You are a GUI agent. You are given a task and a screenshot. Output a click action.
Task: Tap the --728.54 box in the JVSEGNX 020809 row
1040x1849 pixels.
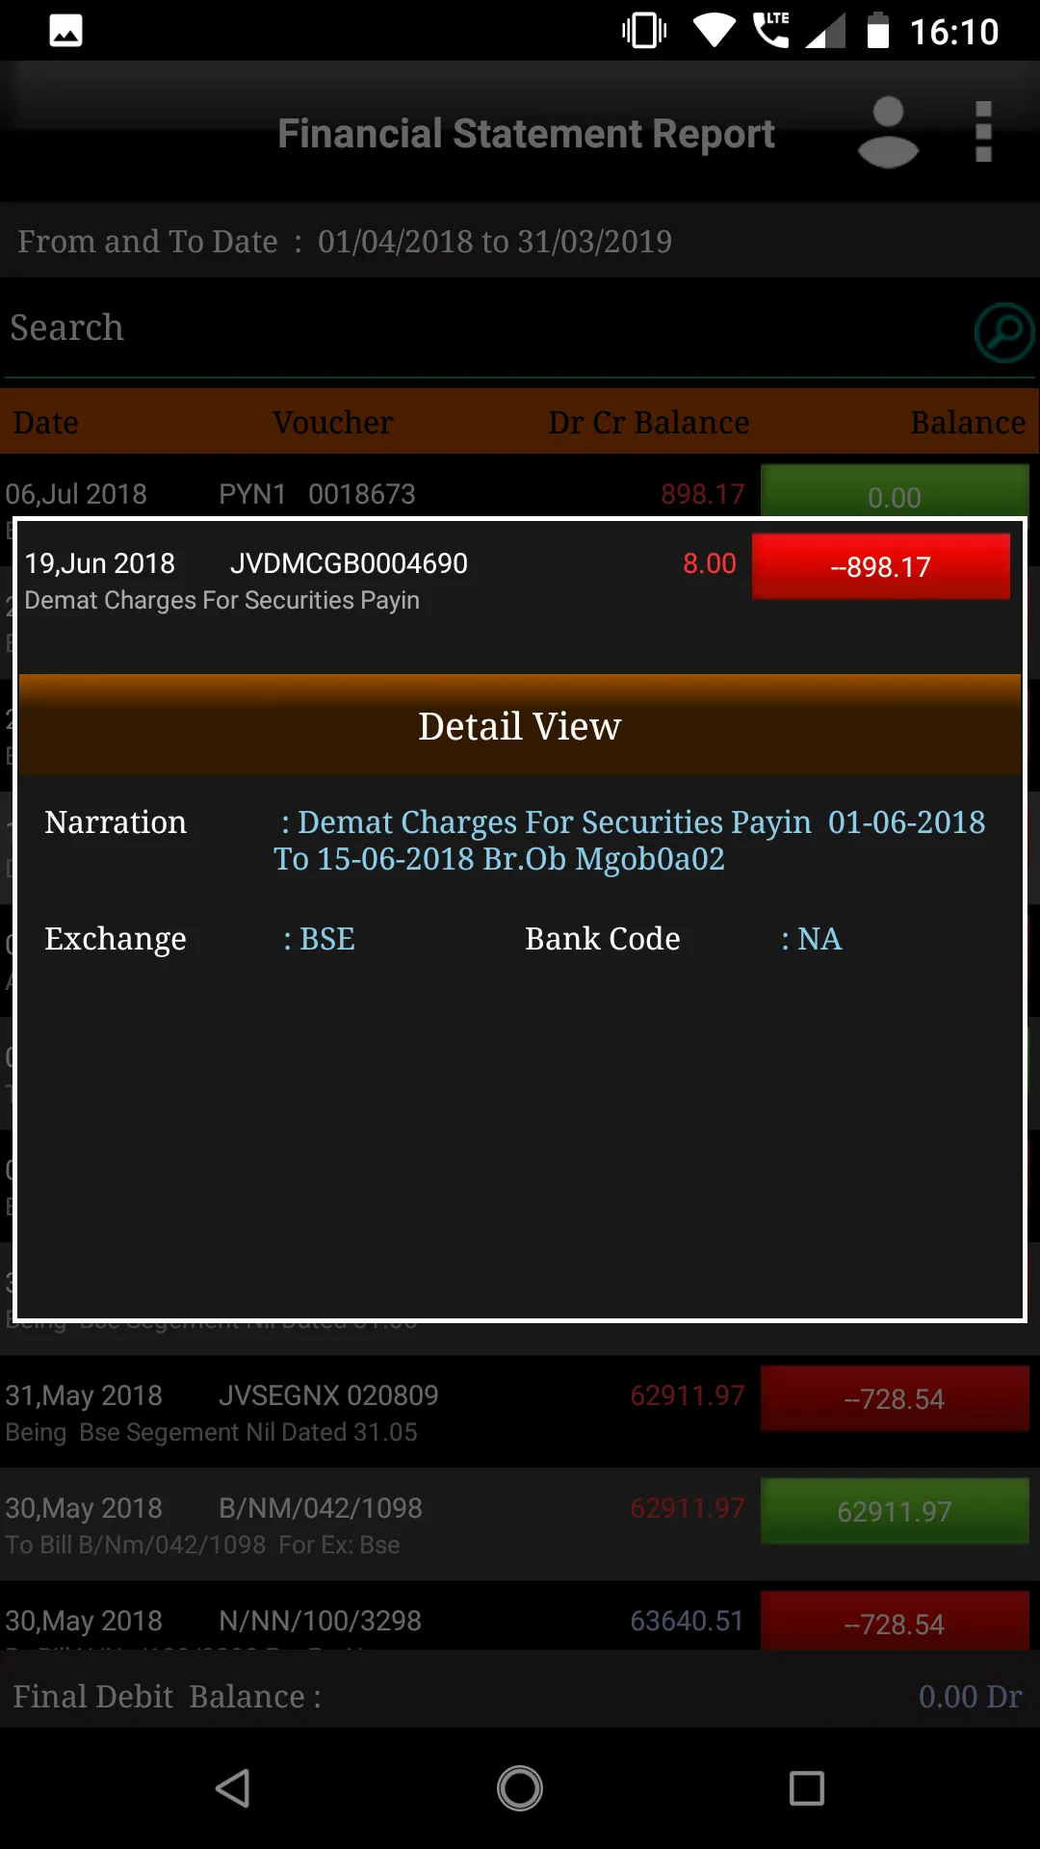895,1398
